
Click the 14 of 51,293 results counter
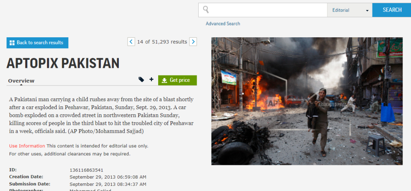point(162,42)
